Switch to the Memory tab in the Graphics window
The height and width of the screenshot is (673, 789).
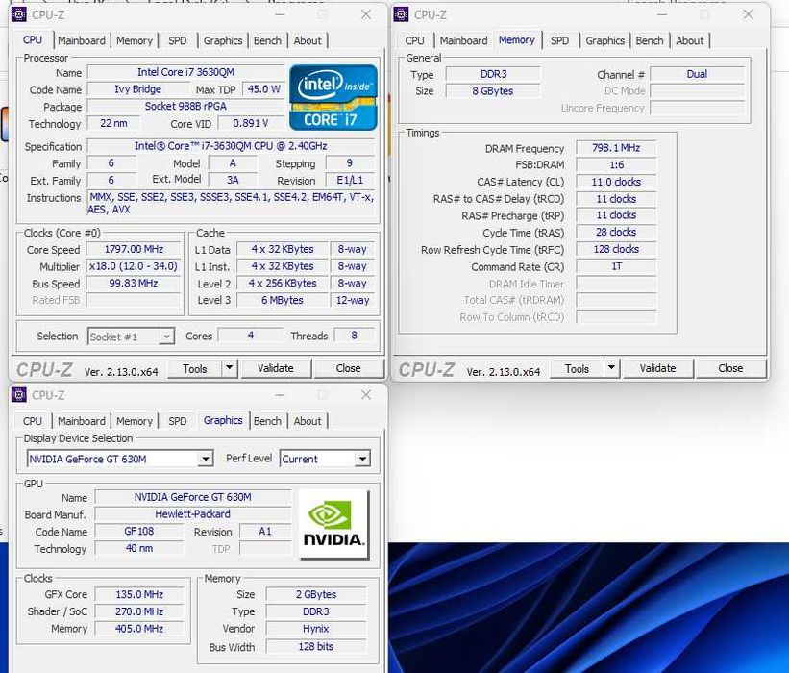[135, 421]
